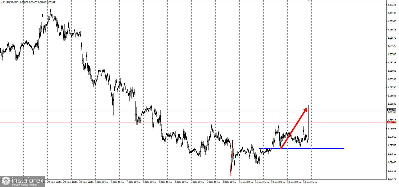Click the red price label 1.08172
399x187 pixels.
[392, 122]
